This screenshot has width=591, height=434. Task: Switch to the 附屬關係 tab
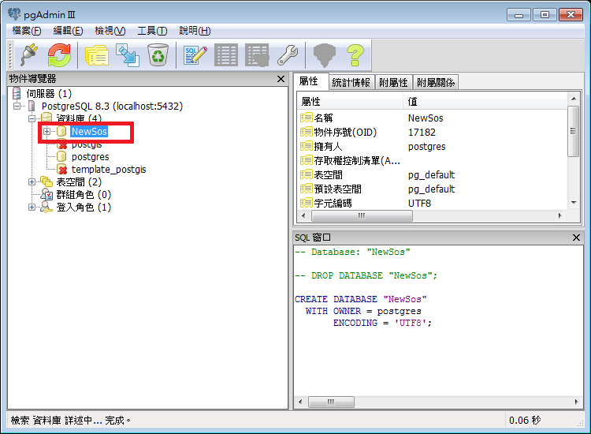click(436, 82)
